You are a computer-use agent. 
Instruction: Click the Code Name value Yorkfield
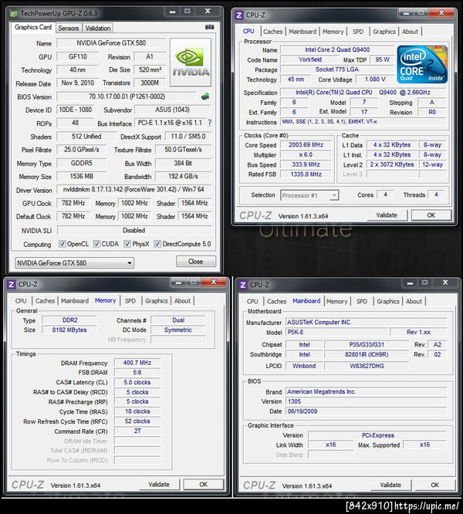tap(310, 59)
